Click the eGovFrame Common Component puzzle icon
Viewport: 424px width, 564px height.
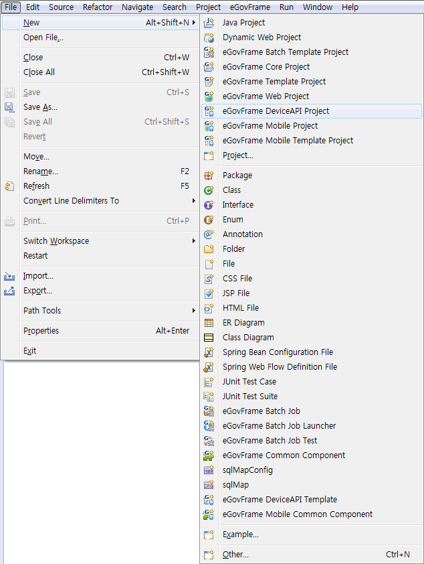(x=209, y=455)
